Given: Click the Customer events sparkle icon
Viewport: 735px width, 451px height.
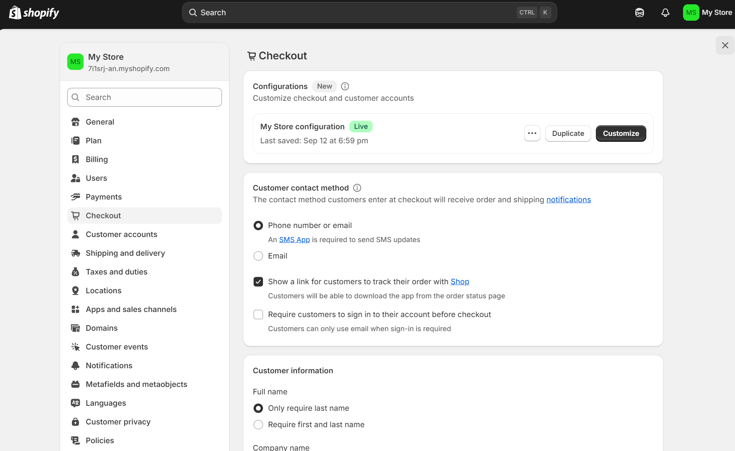Looking at the screenshot, I should [75, 347].
